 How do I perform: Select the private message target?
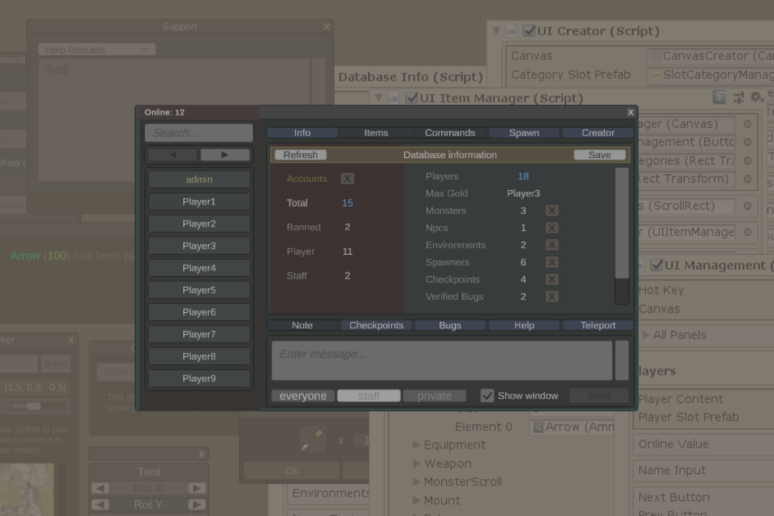click(435, 396)
